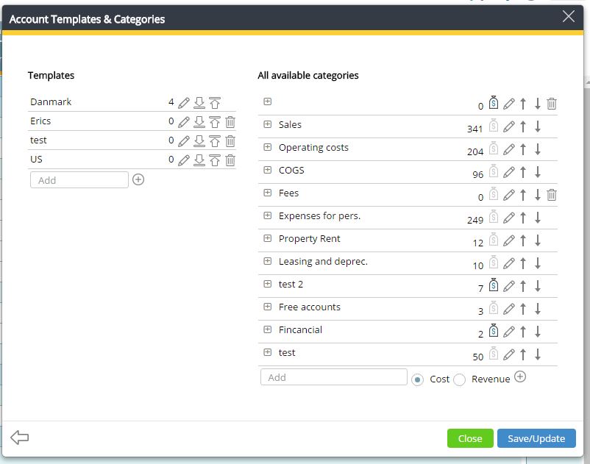Edit the Property Rent category name

pyautogui.click(x=508, y=240)
